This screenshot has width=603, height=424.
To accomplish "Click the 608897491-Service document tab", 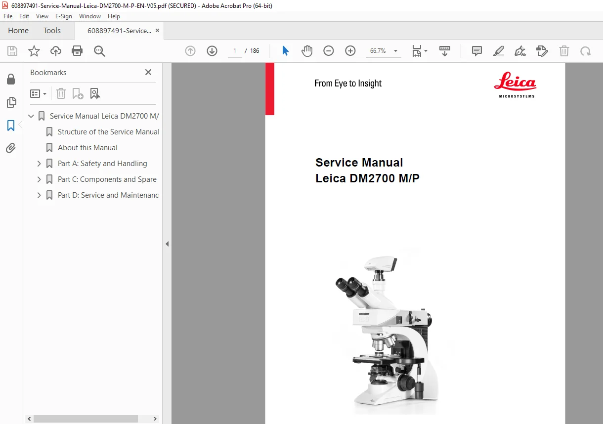I will (119, 31).
